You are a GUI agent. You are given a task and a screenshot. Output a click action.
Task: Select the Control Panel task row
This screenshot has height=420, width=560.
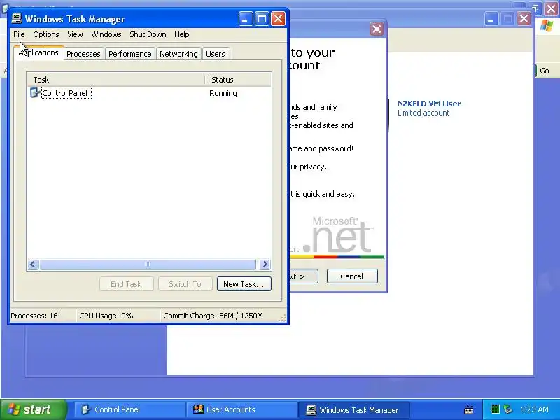coord(149,93)
